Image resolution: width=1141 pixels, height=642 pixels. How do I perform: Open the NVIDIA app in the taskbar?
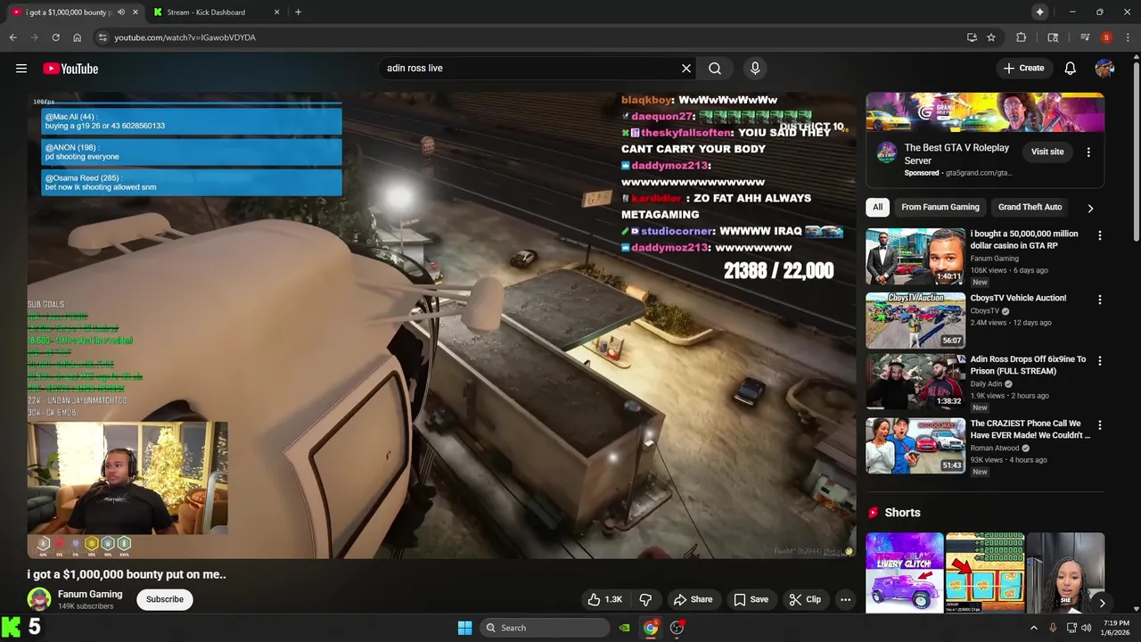click(x=625, y=628)
